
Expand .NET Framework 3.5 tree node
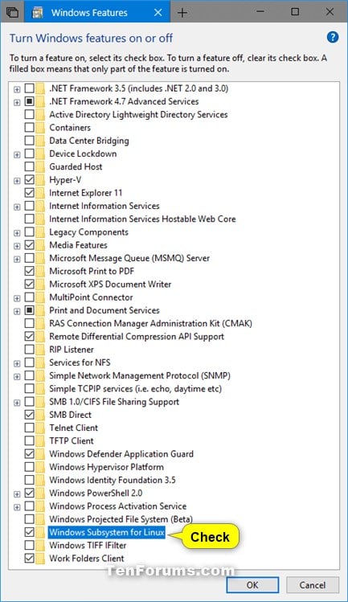[x=17, y=89]
